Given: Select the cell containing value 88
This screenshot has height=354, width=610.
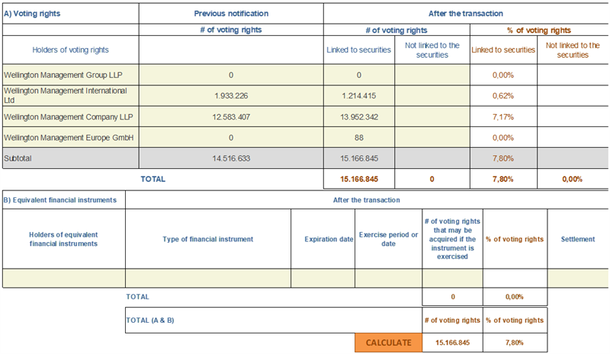Looking at the screenshot, I should click(x=358, y=138).
